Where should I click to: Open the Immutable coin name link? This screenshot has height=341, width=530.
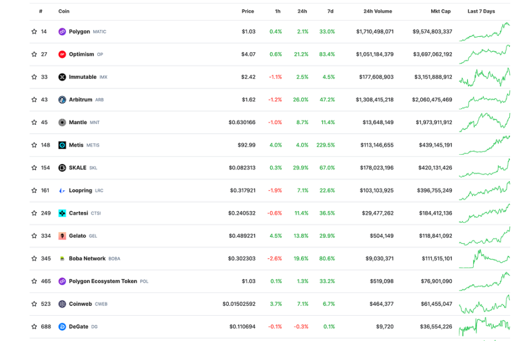click(x=83, y=77)
